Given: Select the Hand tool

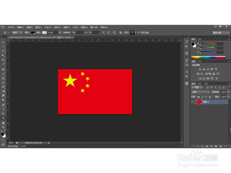Looking at the screenshot, I should tap(3, 123).
